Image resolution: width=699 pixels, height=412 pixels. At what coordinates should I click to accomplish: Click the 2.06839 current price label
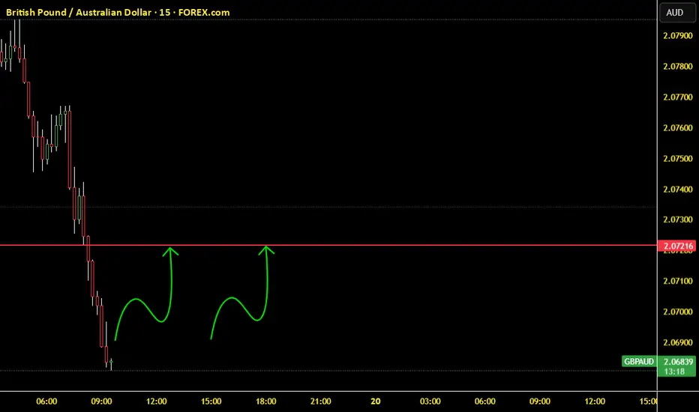677,361
